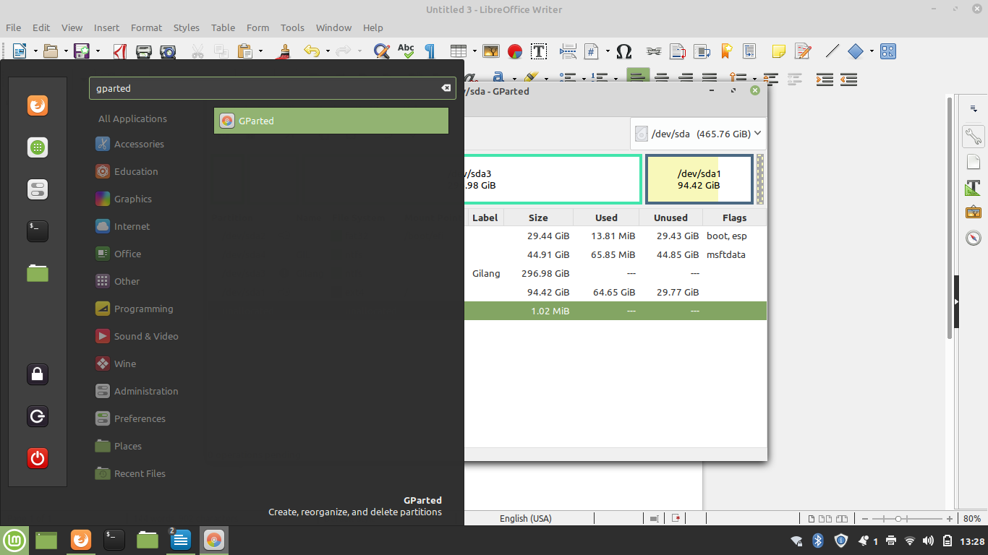The height and width of the screenshot is (555, 988).
Task: Toggle Print Preview in Writer toolbar
Action: pos(168,51)
